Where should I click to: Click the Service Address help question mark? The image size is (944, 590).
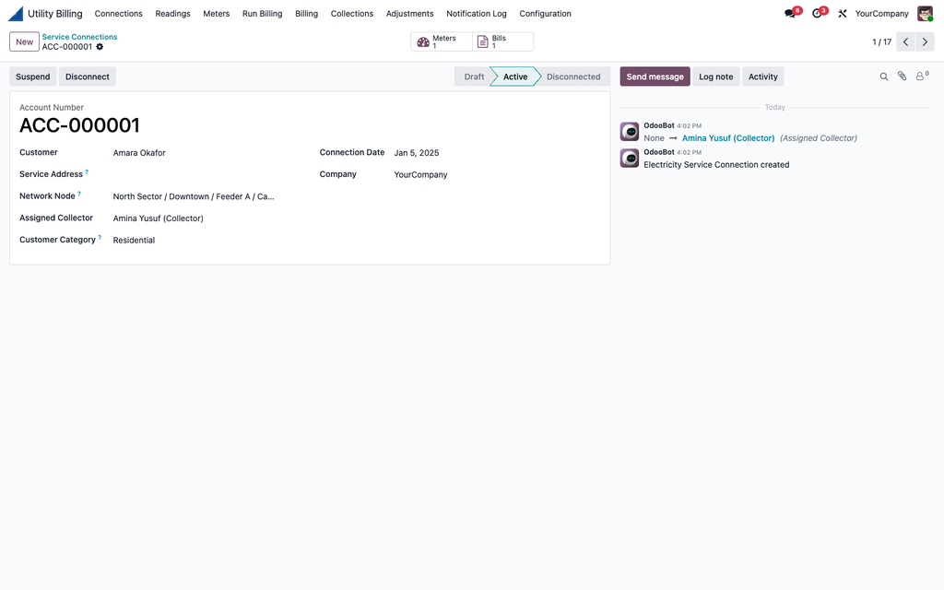tap(87, 172)
